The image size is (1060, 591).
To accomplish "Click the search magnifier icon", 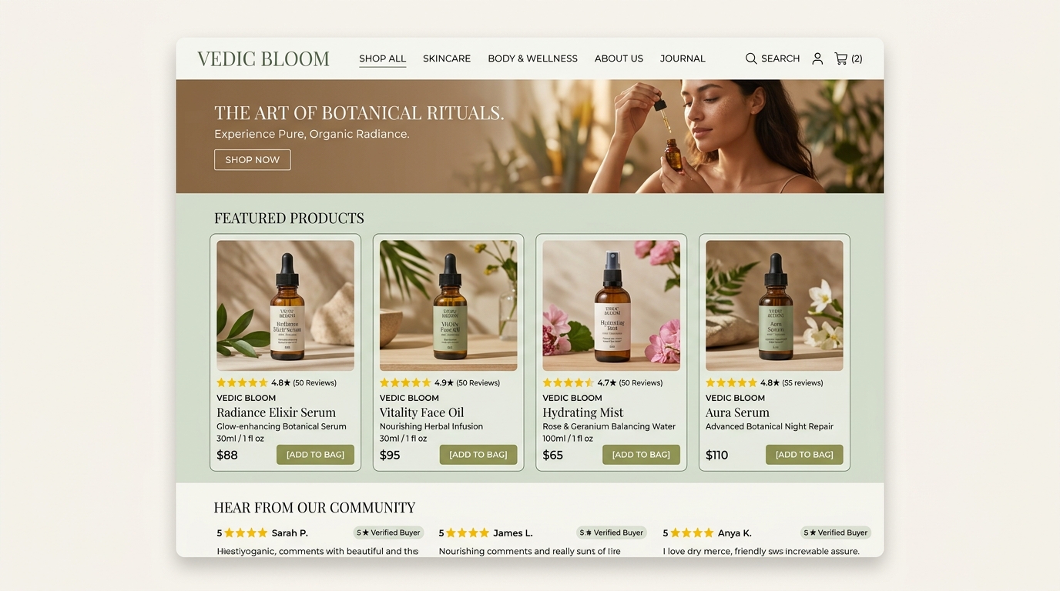I will pos(751,58).
